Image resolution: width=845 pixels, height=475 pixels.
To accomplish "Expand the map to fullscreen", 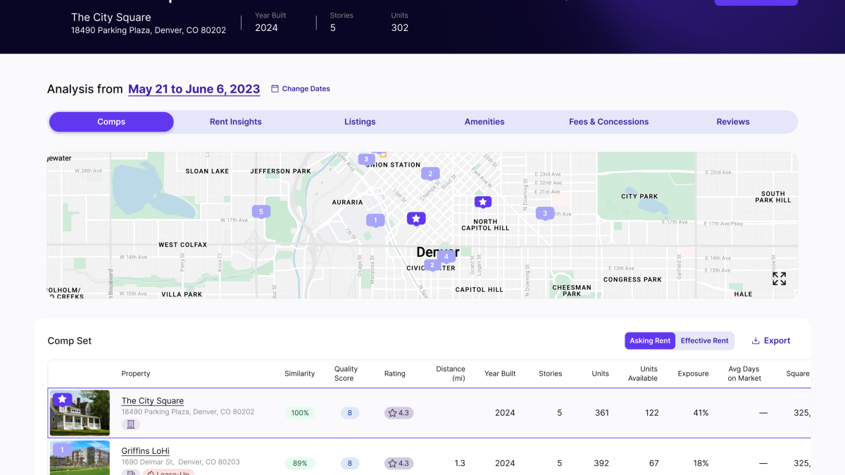I will (x=779, y=279).
